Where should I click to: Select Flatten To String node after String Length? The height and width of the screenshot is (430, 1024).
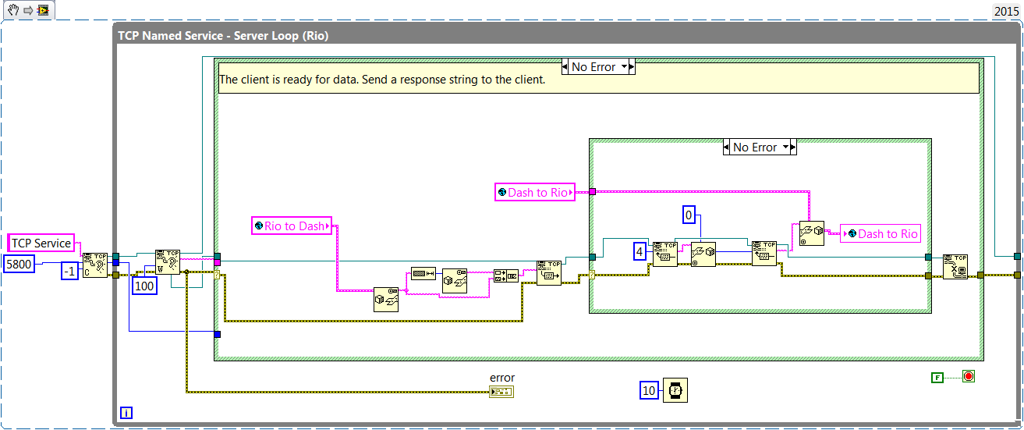[454, 281]
